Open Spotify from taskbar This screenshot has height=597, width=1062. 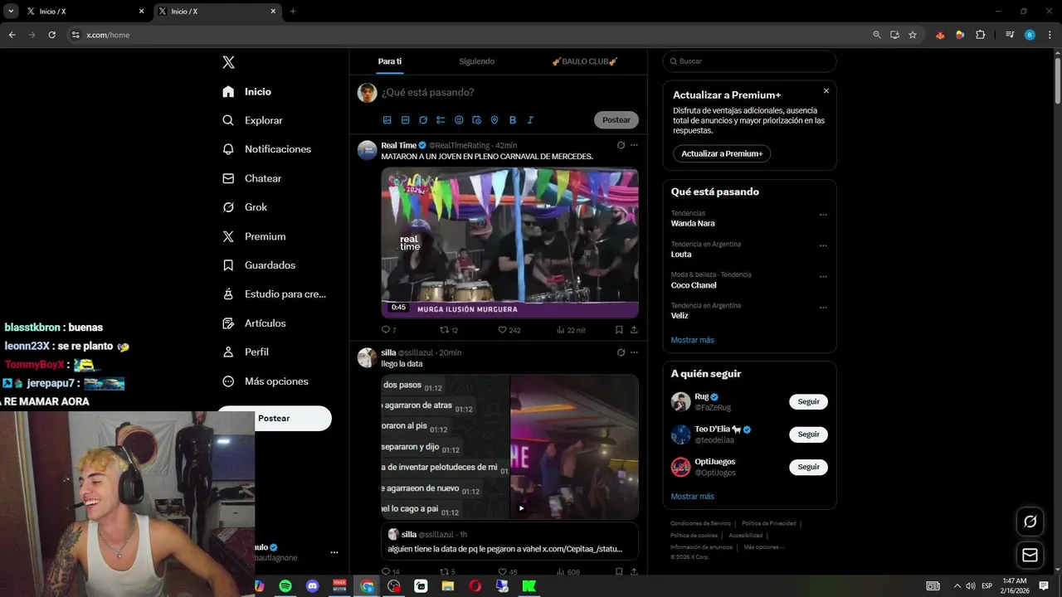pyautogui.click(x=285, y=586)
